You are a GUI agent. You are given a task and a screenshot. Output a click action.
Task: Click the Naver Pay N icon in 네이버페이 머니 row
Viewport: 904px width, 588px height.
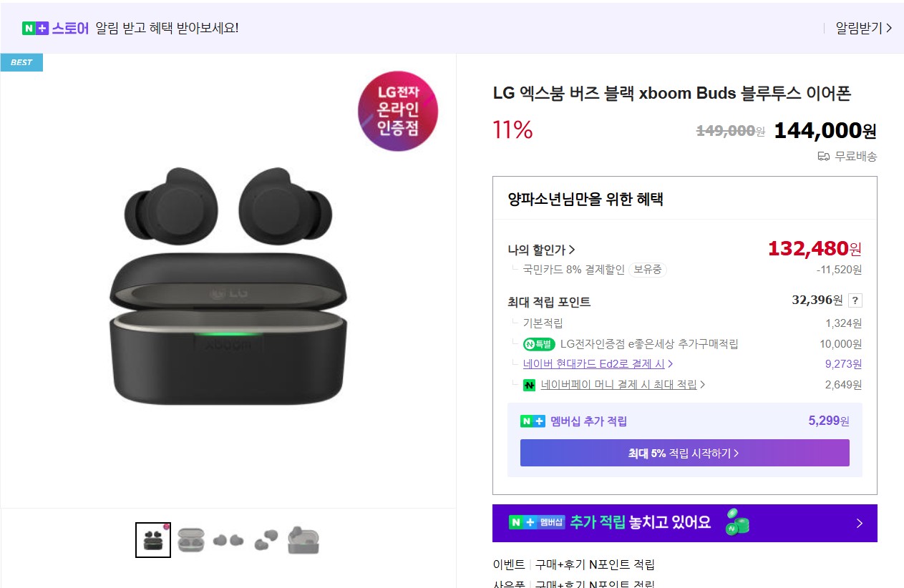[530, 384]
